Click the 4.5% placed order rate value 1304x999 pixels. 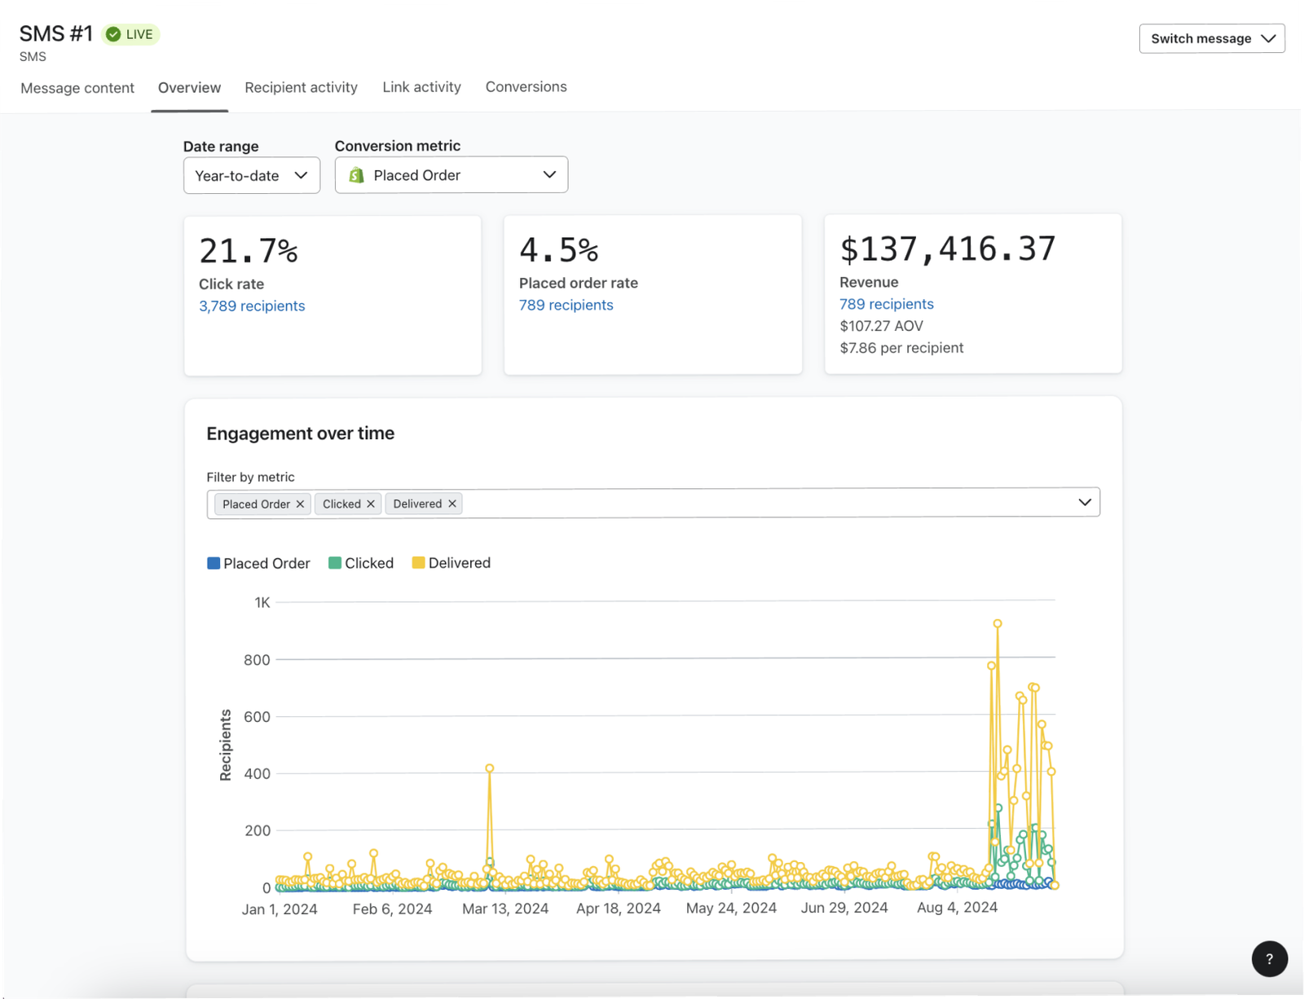tap(559, 250)
